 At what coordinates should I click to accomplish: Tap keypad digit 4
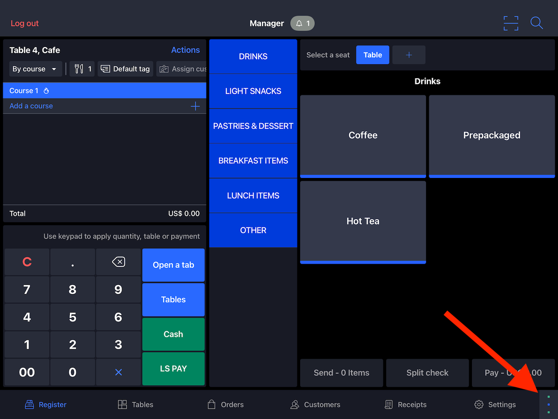[27, 317]
